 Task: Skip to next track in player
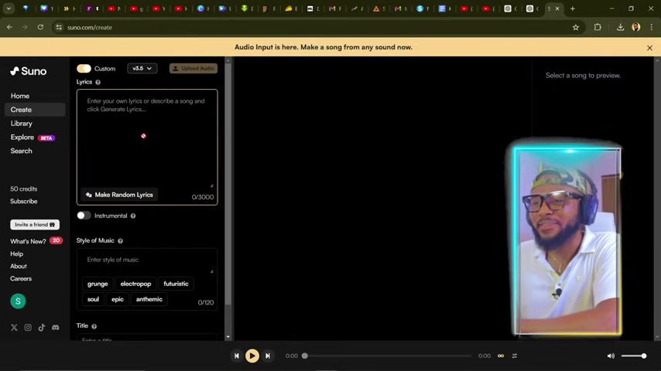(x=268, y=356)
